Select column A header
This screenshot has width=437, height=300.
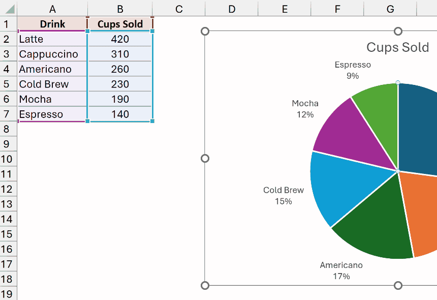pyautogui.click(x=52, y=9)
